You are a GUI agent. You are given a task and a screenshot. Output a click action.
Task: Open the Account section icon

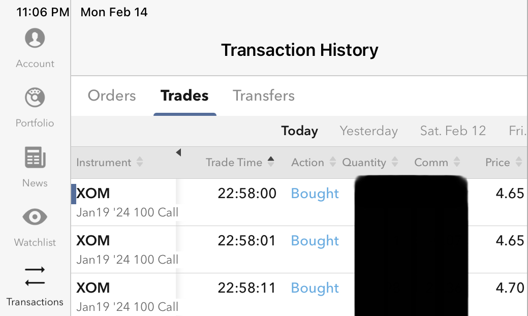tap(35, 39)
